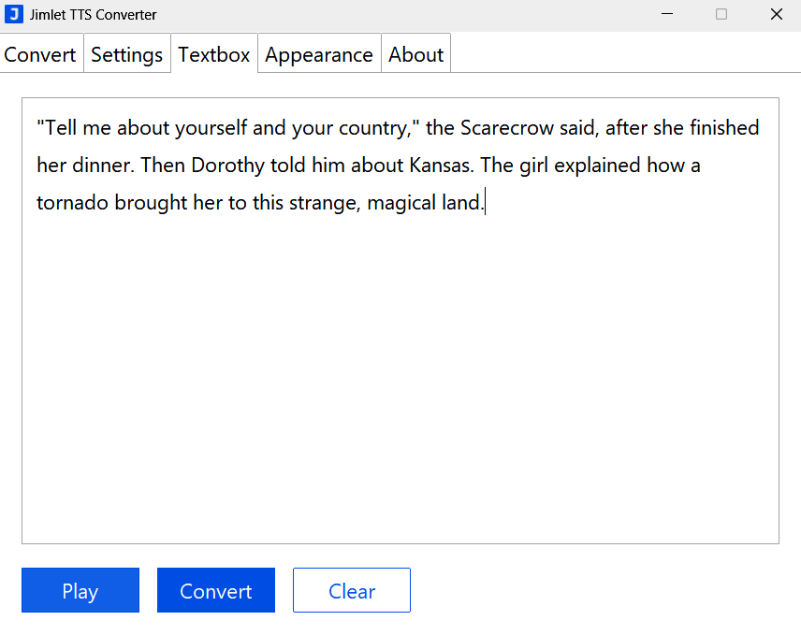This screenshot has height=635, width=801.
Task: Click the blue Play control
Action: 80,590
